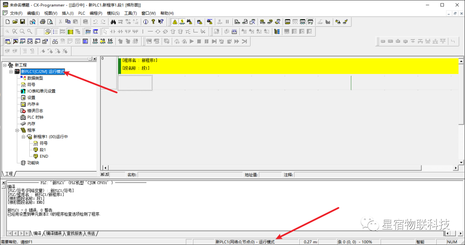Image resolution: width=465 pixels, height=245 pixels.
Task: Toggle the project workspace view button
Action: [x=7, y=41]
